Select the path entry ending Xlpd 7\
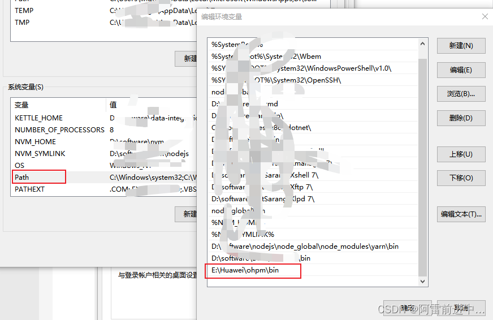The height and width of the screenshot is (320, 493). (313, 199)
